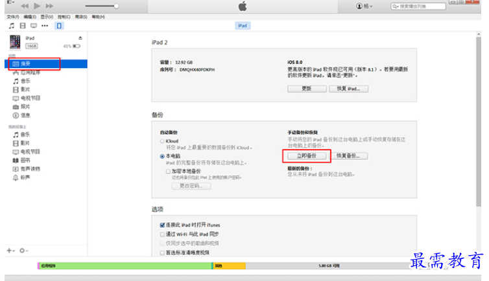Click the 16GB capacity badge under iPad
489x281 pixels.
(32, 46)
